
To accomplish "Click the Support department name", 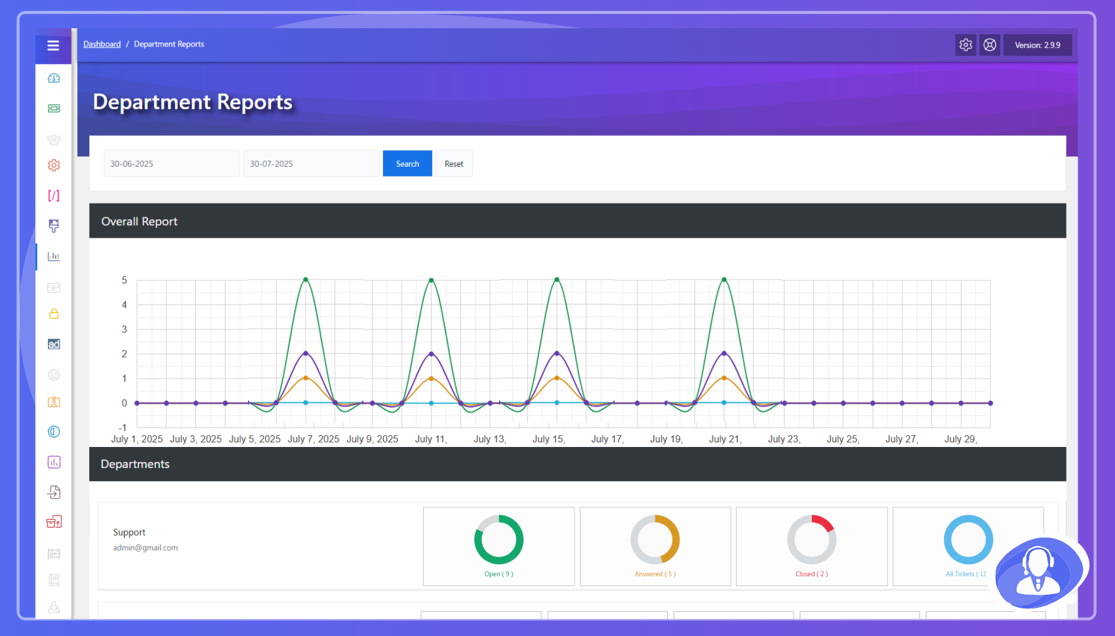I will (x=129, y=532).
